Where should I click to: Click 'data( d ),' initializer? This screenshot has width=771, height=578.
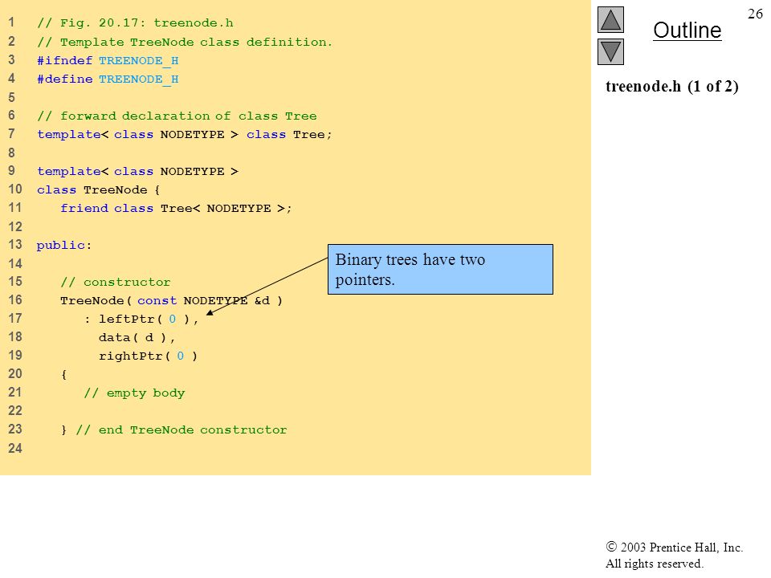point(137,338)
